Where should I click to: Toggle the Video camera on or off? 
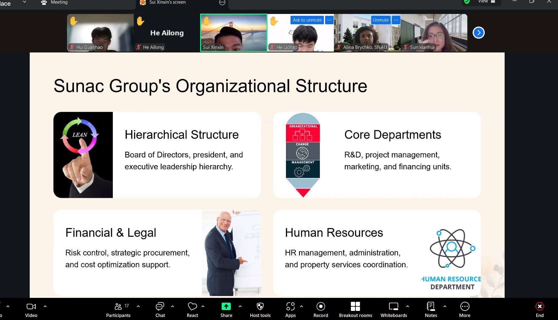coord(31,307)
